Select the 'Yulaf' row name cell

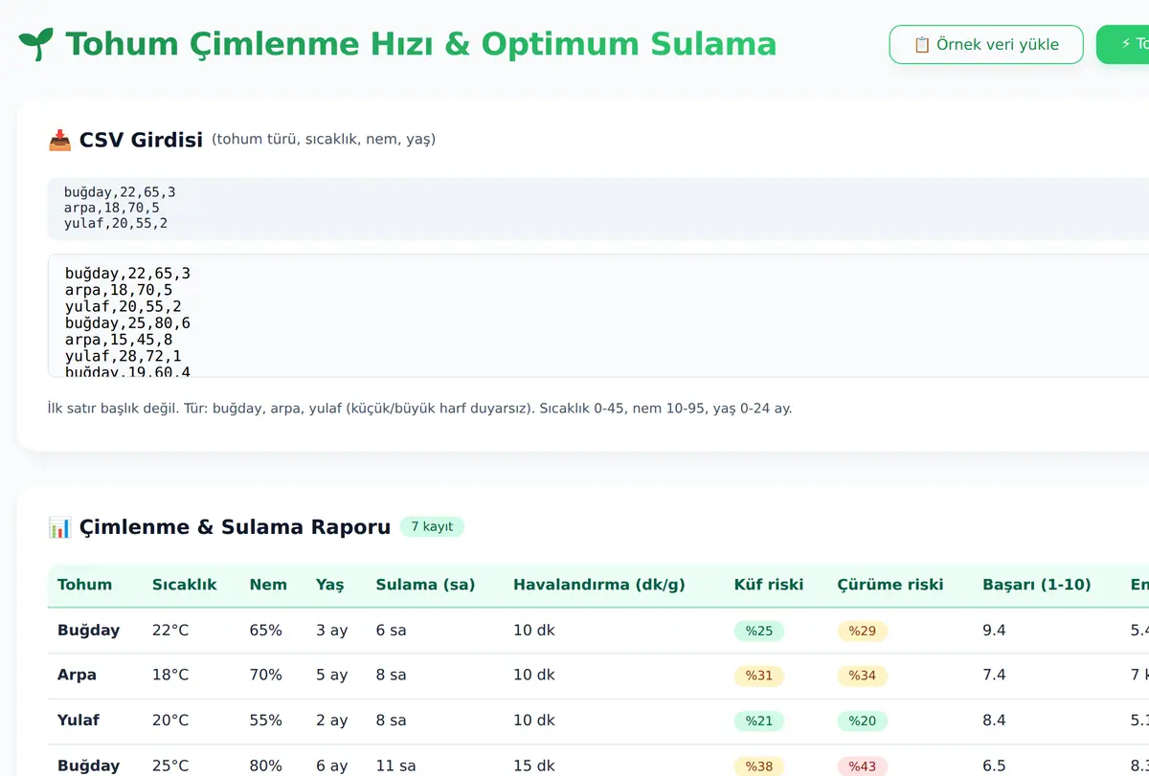pyautogui.click(x=79, y=721)
